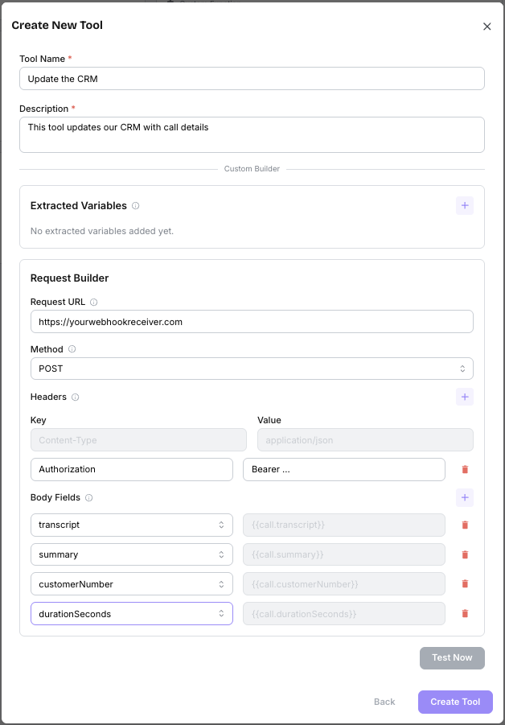Click the Value column label
Screen dimensions: 505x725
(x=269, y=420)
